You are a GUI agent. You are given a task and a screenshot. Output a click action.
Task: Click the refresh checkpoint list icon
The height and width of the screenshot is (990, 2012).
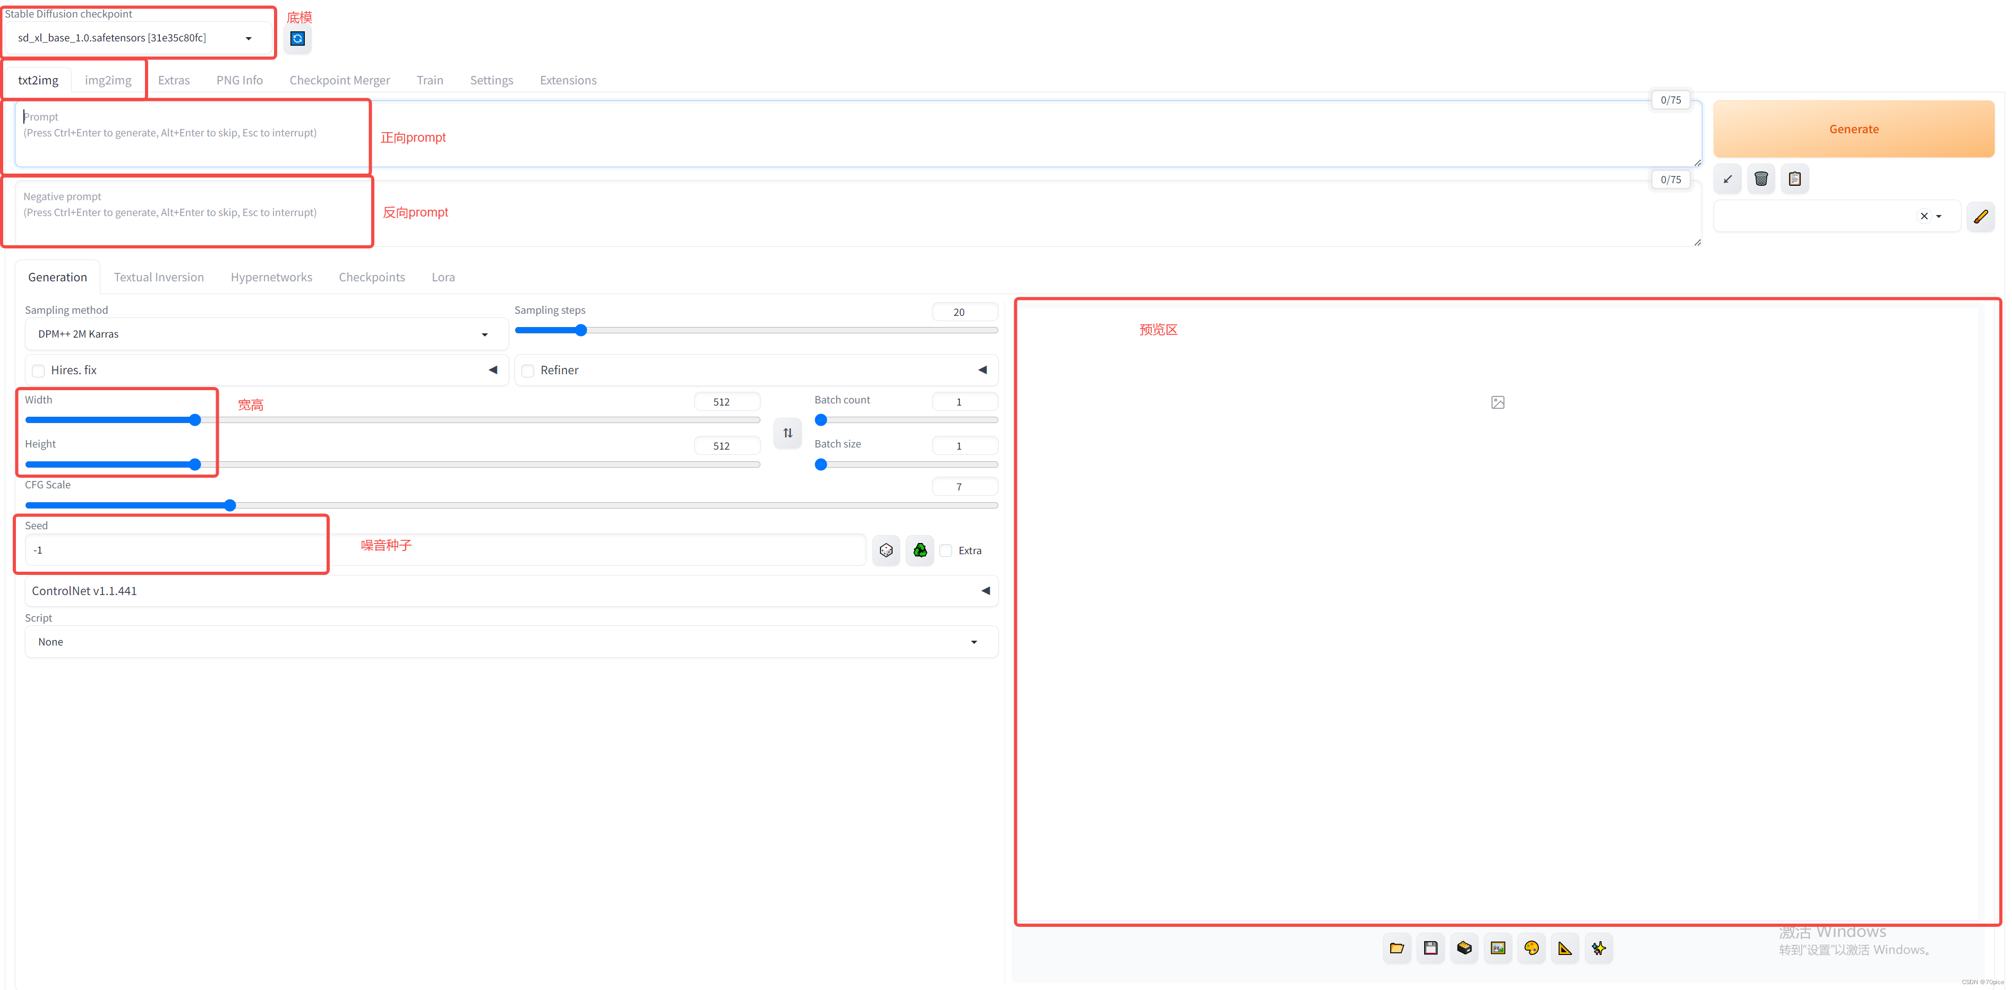coord(297,38)
